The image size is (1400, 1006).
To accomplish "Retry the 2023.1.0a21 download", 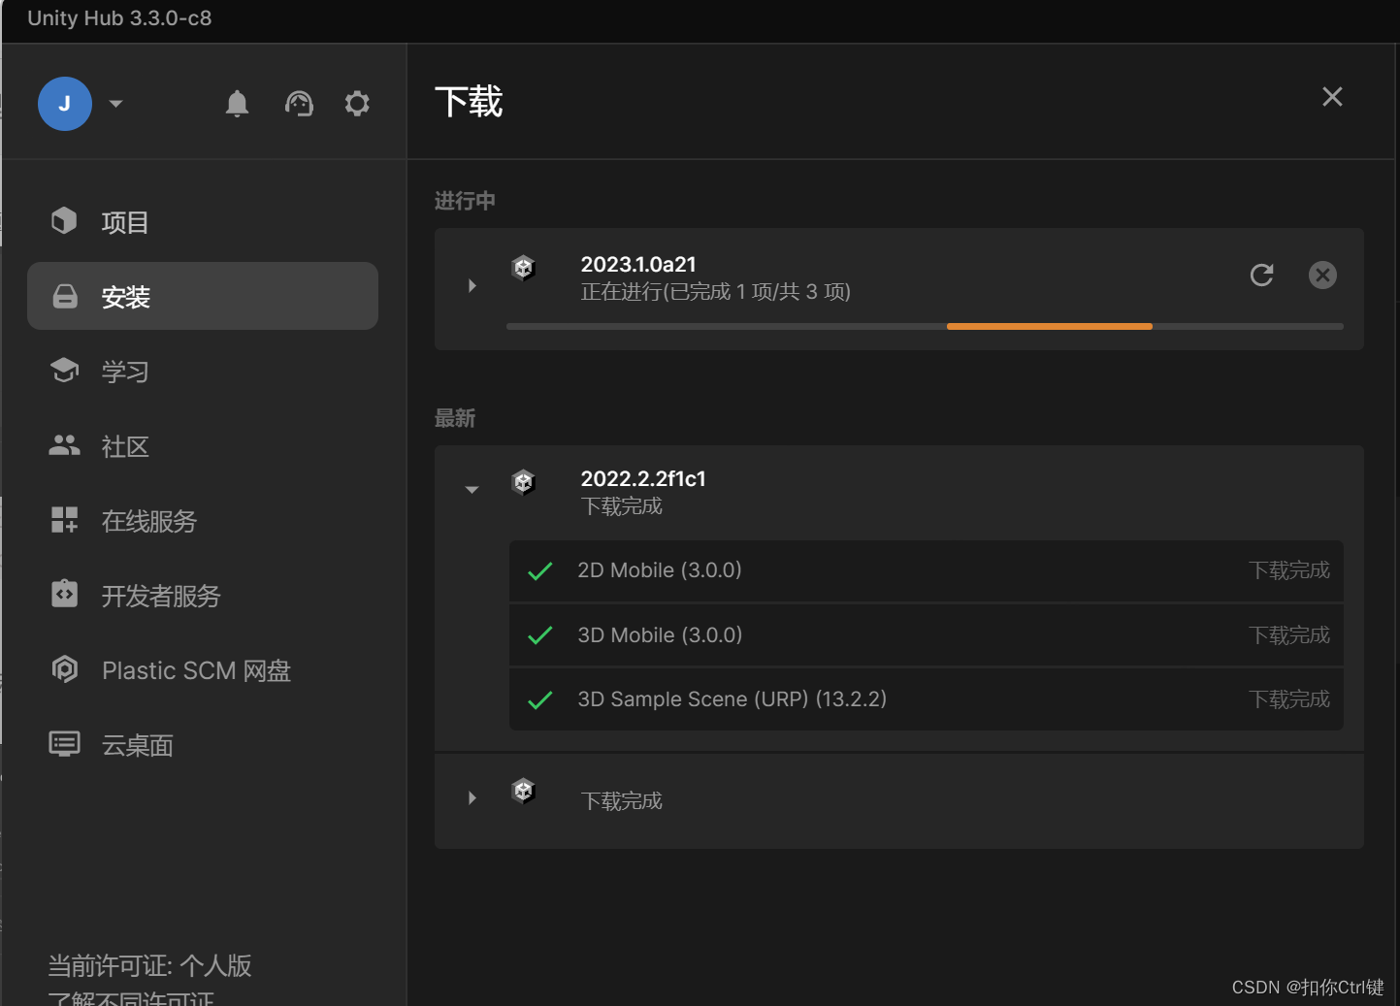I will tap(1261, 275).
